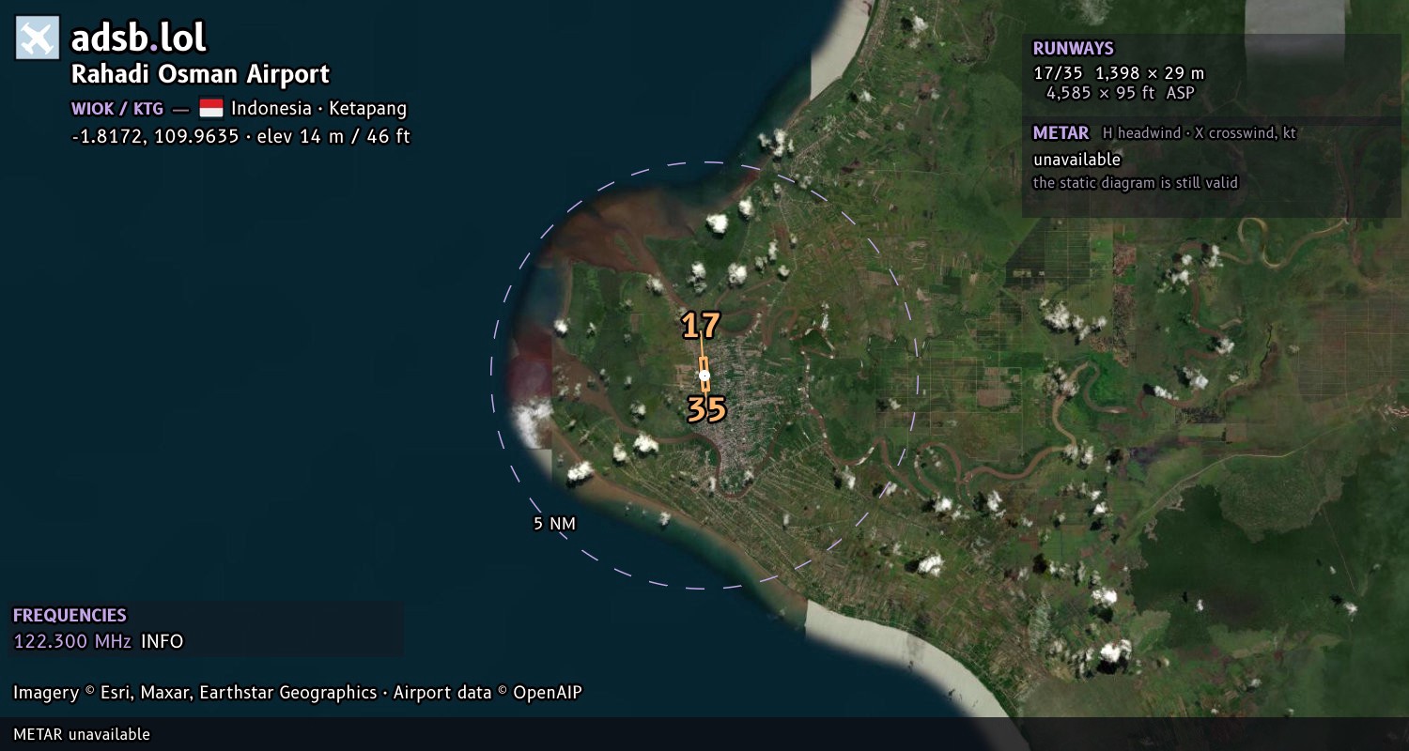Click the 4,585 × 95 ft ASP row
Image resolution: width=1409 pixels, height=751 pixels.
pos(1121,93)
